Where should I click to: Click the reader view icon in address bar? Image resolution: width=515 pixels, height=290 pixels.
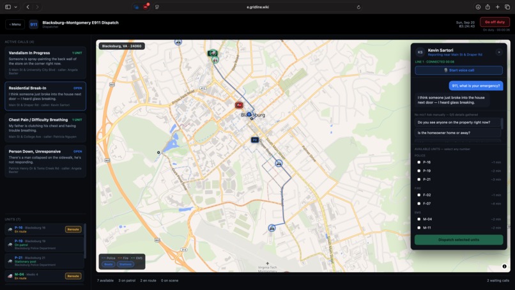(157, 7)
